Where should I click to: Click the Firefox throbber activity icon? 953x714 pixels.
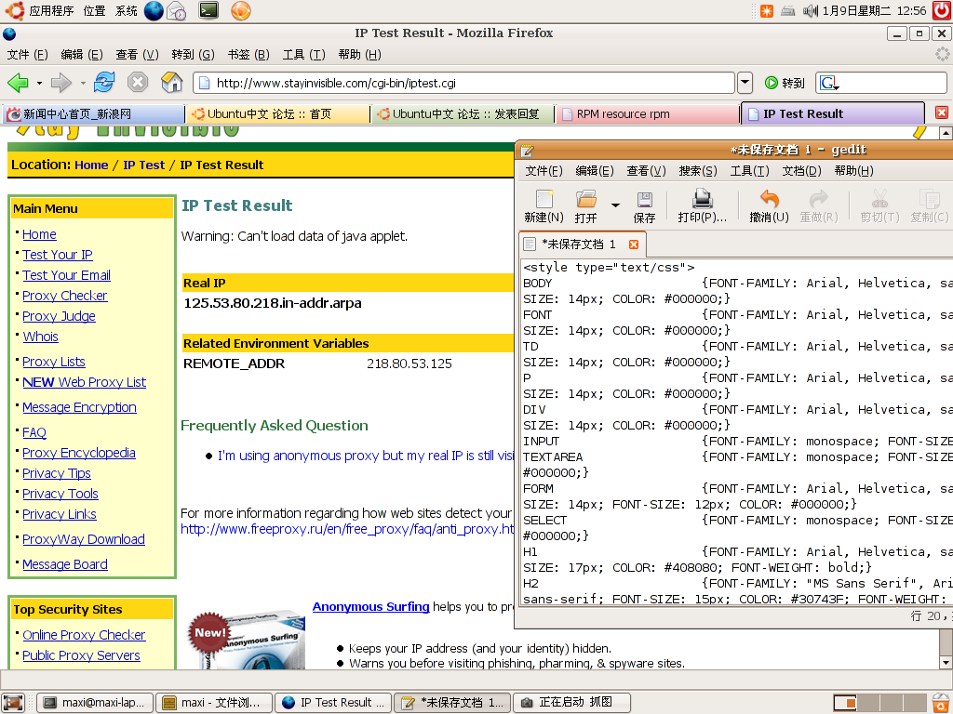pyautogui.click(x=942, y=55)
